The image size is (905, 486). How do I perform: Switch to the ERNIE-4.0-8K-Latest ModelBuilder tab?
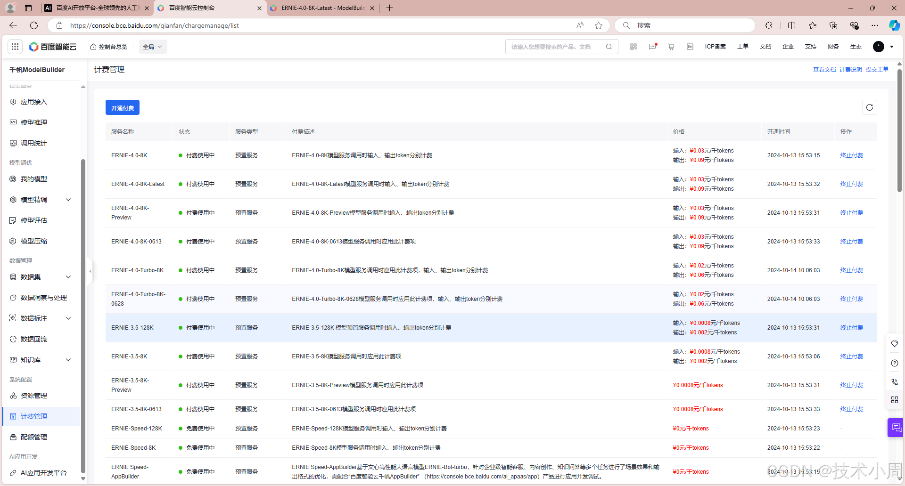[323, 8]
